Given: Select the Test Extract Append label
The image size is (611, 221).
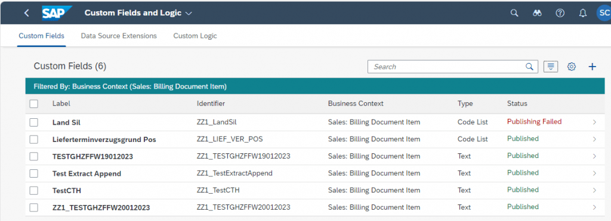Looking at the screenshot, I should [x=87, y=173].
